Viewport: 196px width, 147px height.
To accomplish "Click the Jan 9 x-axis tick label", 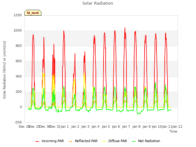I will pos(146,126).
